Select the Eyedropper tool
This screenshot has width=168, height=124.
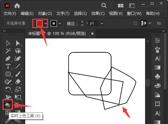pos(8,121)
